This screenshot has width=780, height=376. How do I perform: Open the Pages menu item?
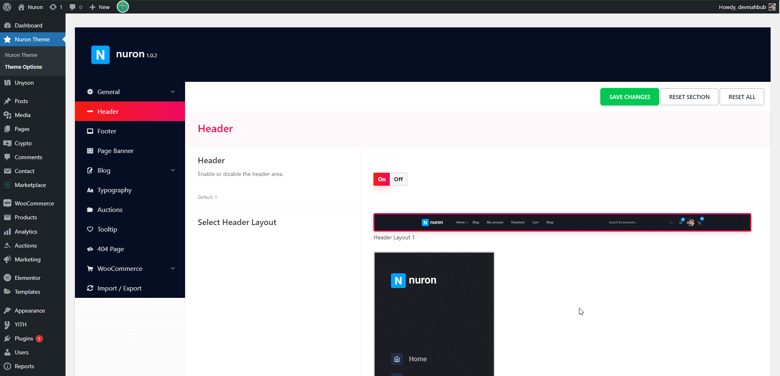[x=33, y=129]
